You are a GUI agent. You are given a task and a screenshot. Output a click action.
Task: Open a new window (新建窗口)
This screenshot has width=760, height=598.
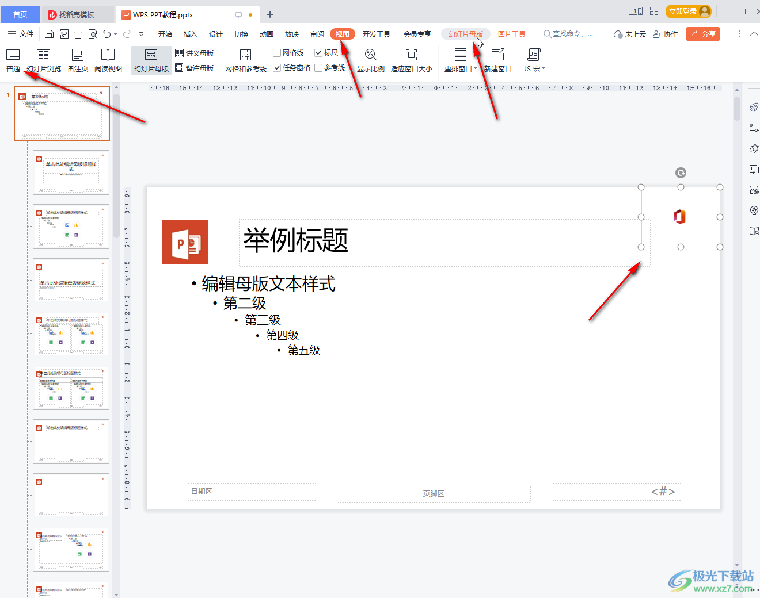(x=498, y=60)
